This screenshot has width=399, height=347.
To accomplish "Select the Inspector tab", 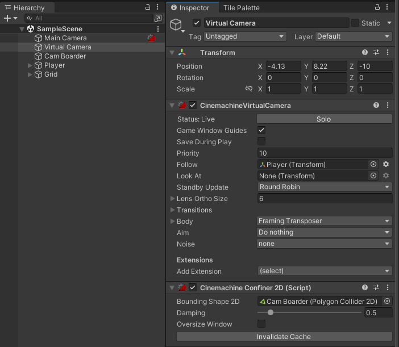I will (x=192, y=7).
